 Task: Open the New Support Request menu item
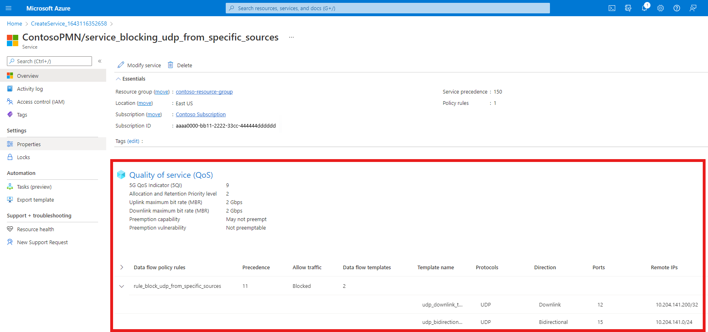pyautogui.click(x=53, y=242)
